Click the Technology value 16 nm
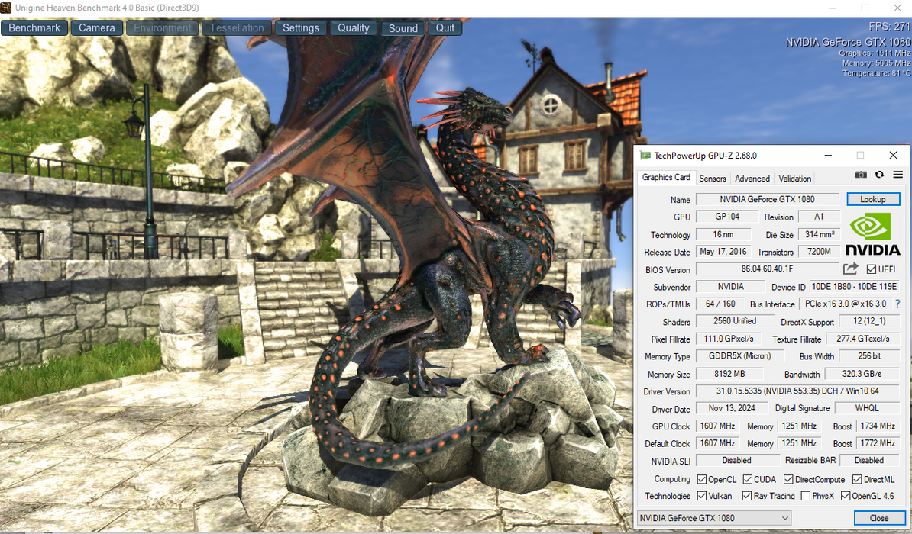Screen dimensions: 912x534 [723, 234]
